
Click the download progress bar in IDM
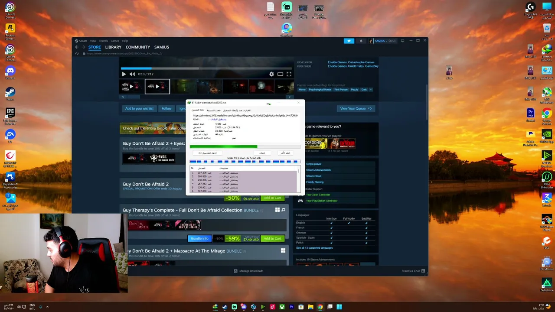pyautogui.click(x=245, y=147)
